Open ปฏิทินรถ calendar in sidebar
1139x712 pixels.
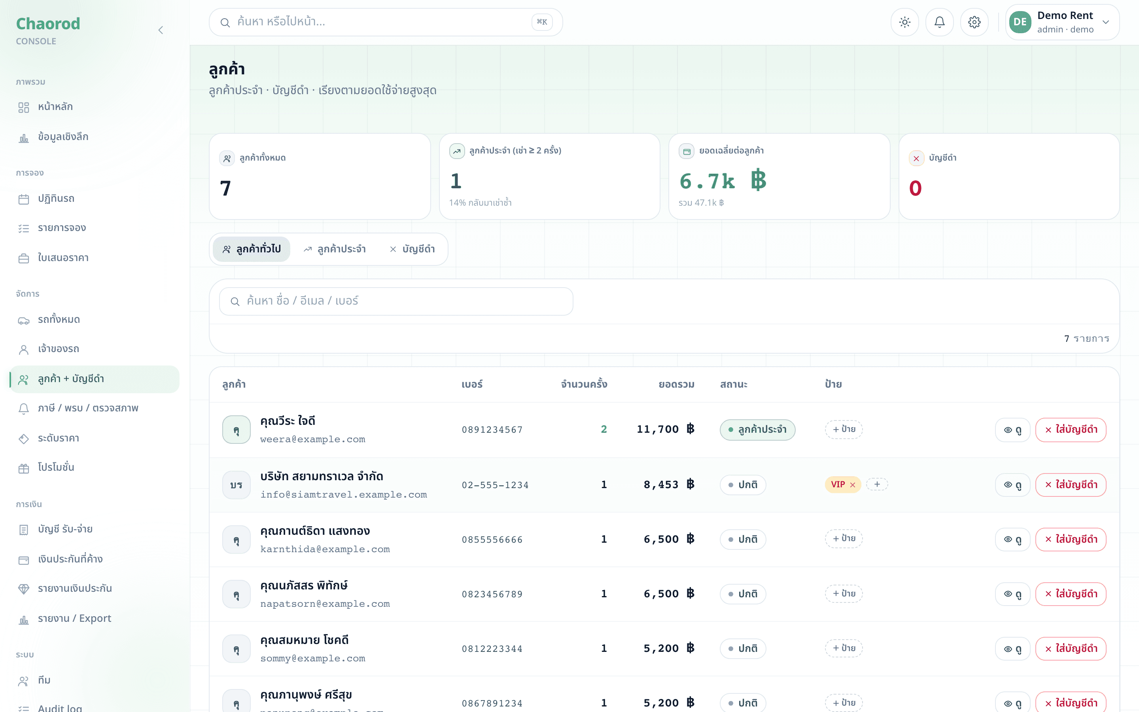pyautogui.click(x=94, y=199)
